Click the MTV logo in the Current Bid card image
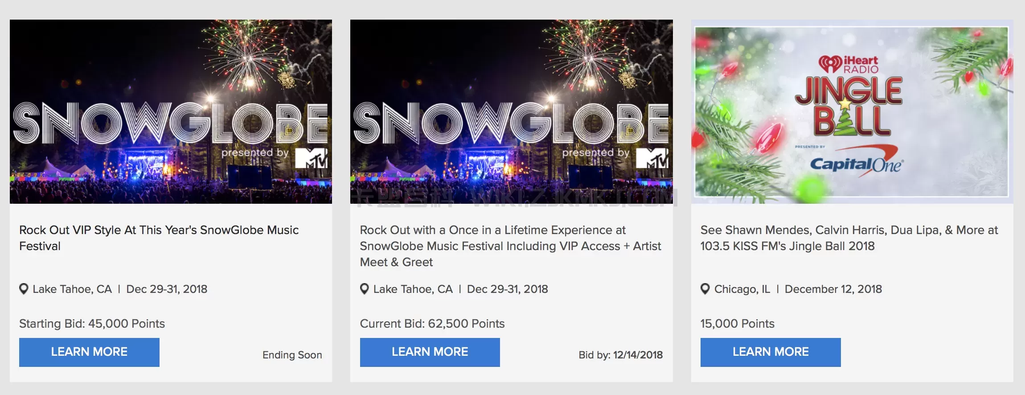The image size is (1025, 395). point(652,158)
